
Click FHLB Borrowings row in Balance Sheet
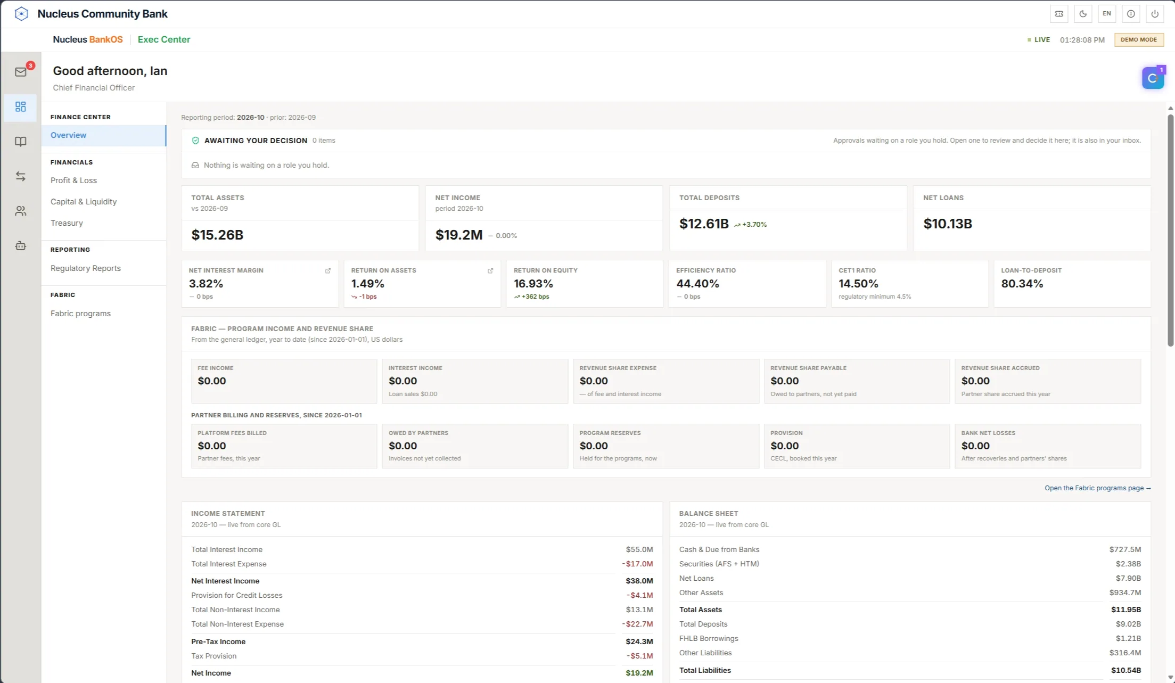coord(910,639)
